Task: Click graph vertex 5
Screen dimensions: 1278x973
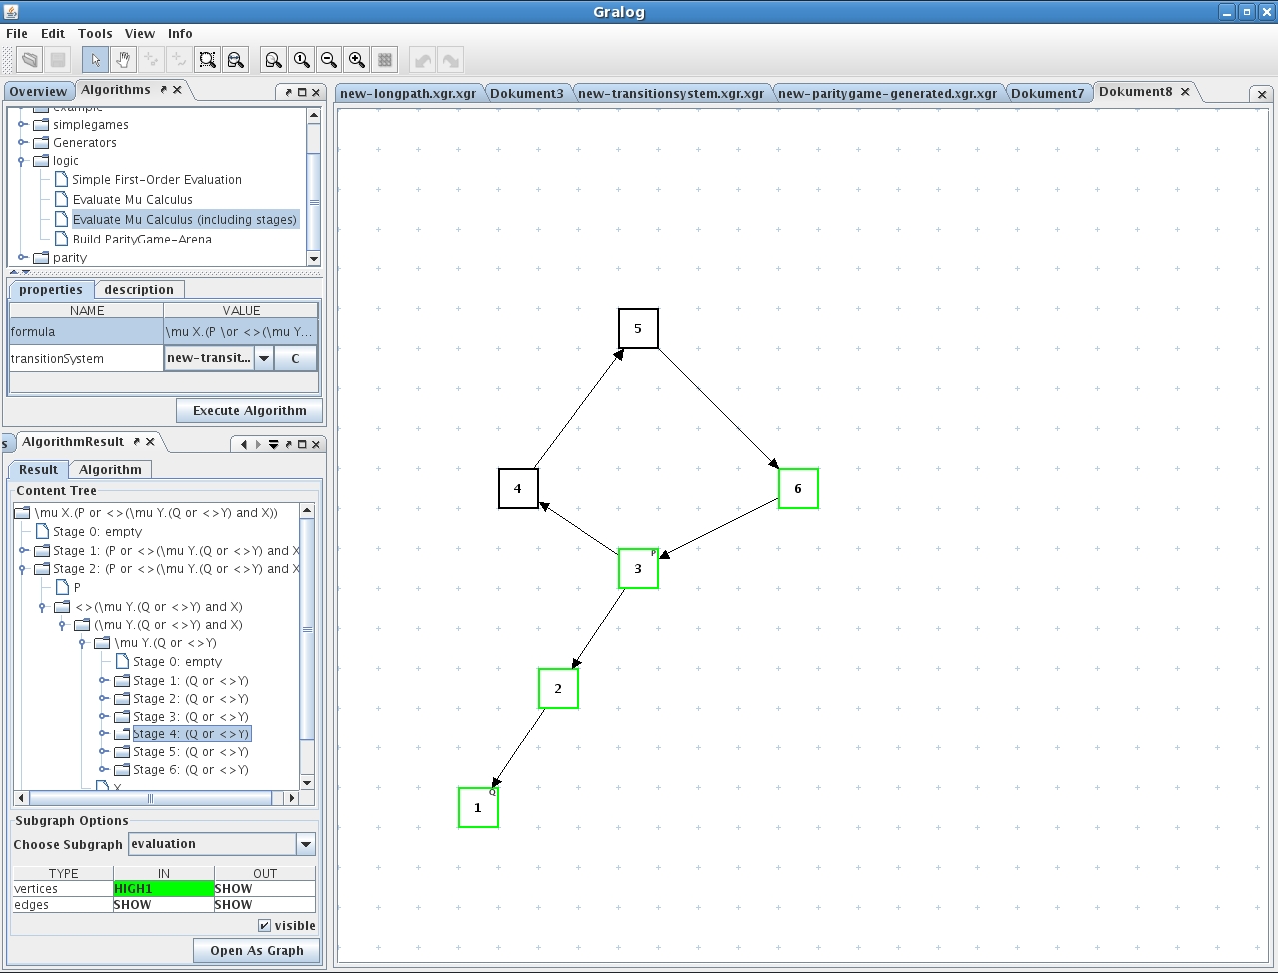Action: [x=638, y=328]
